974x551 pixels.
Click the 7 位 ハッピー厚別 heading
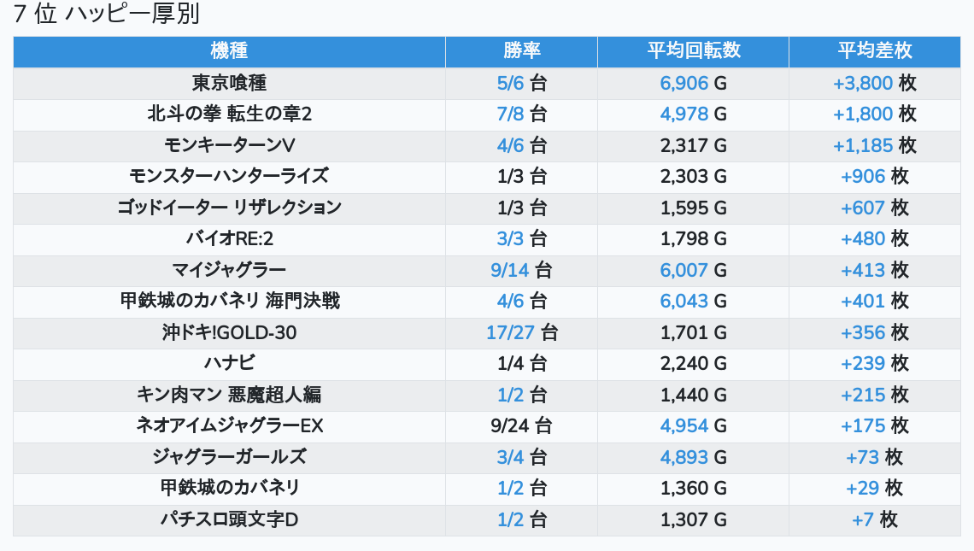[107, 15]
